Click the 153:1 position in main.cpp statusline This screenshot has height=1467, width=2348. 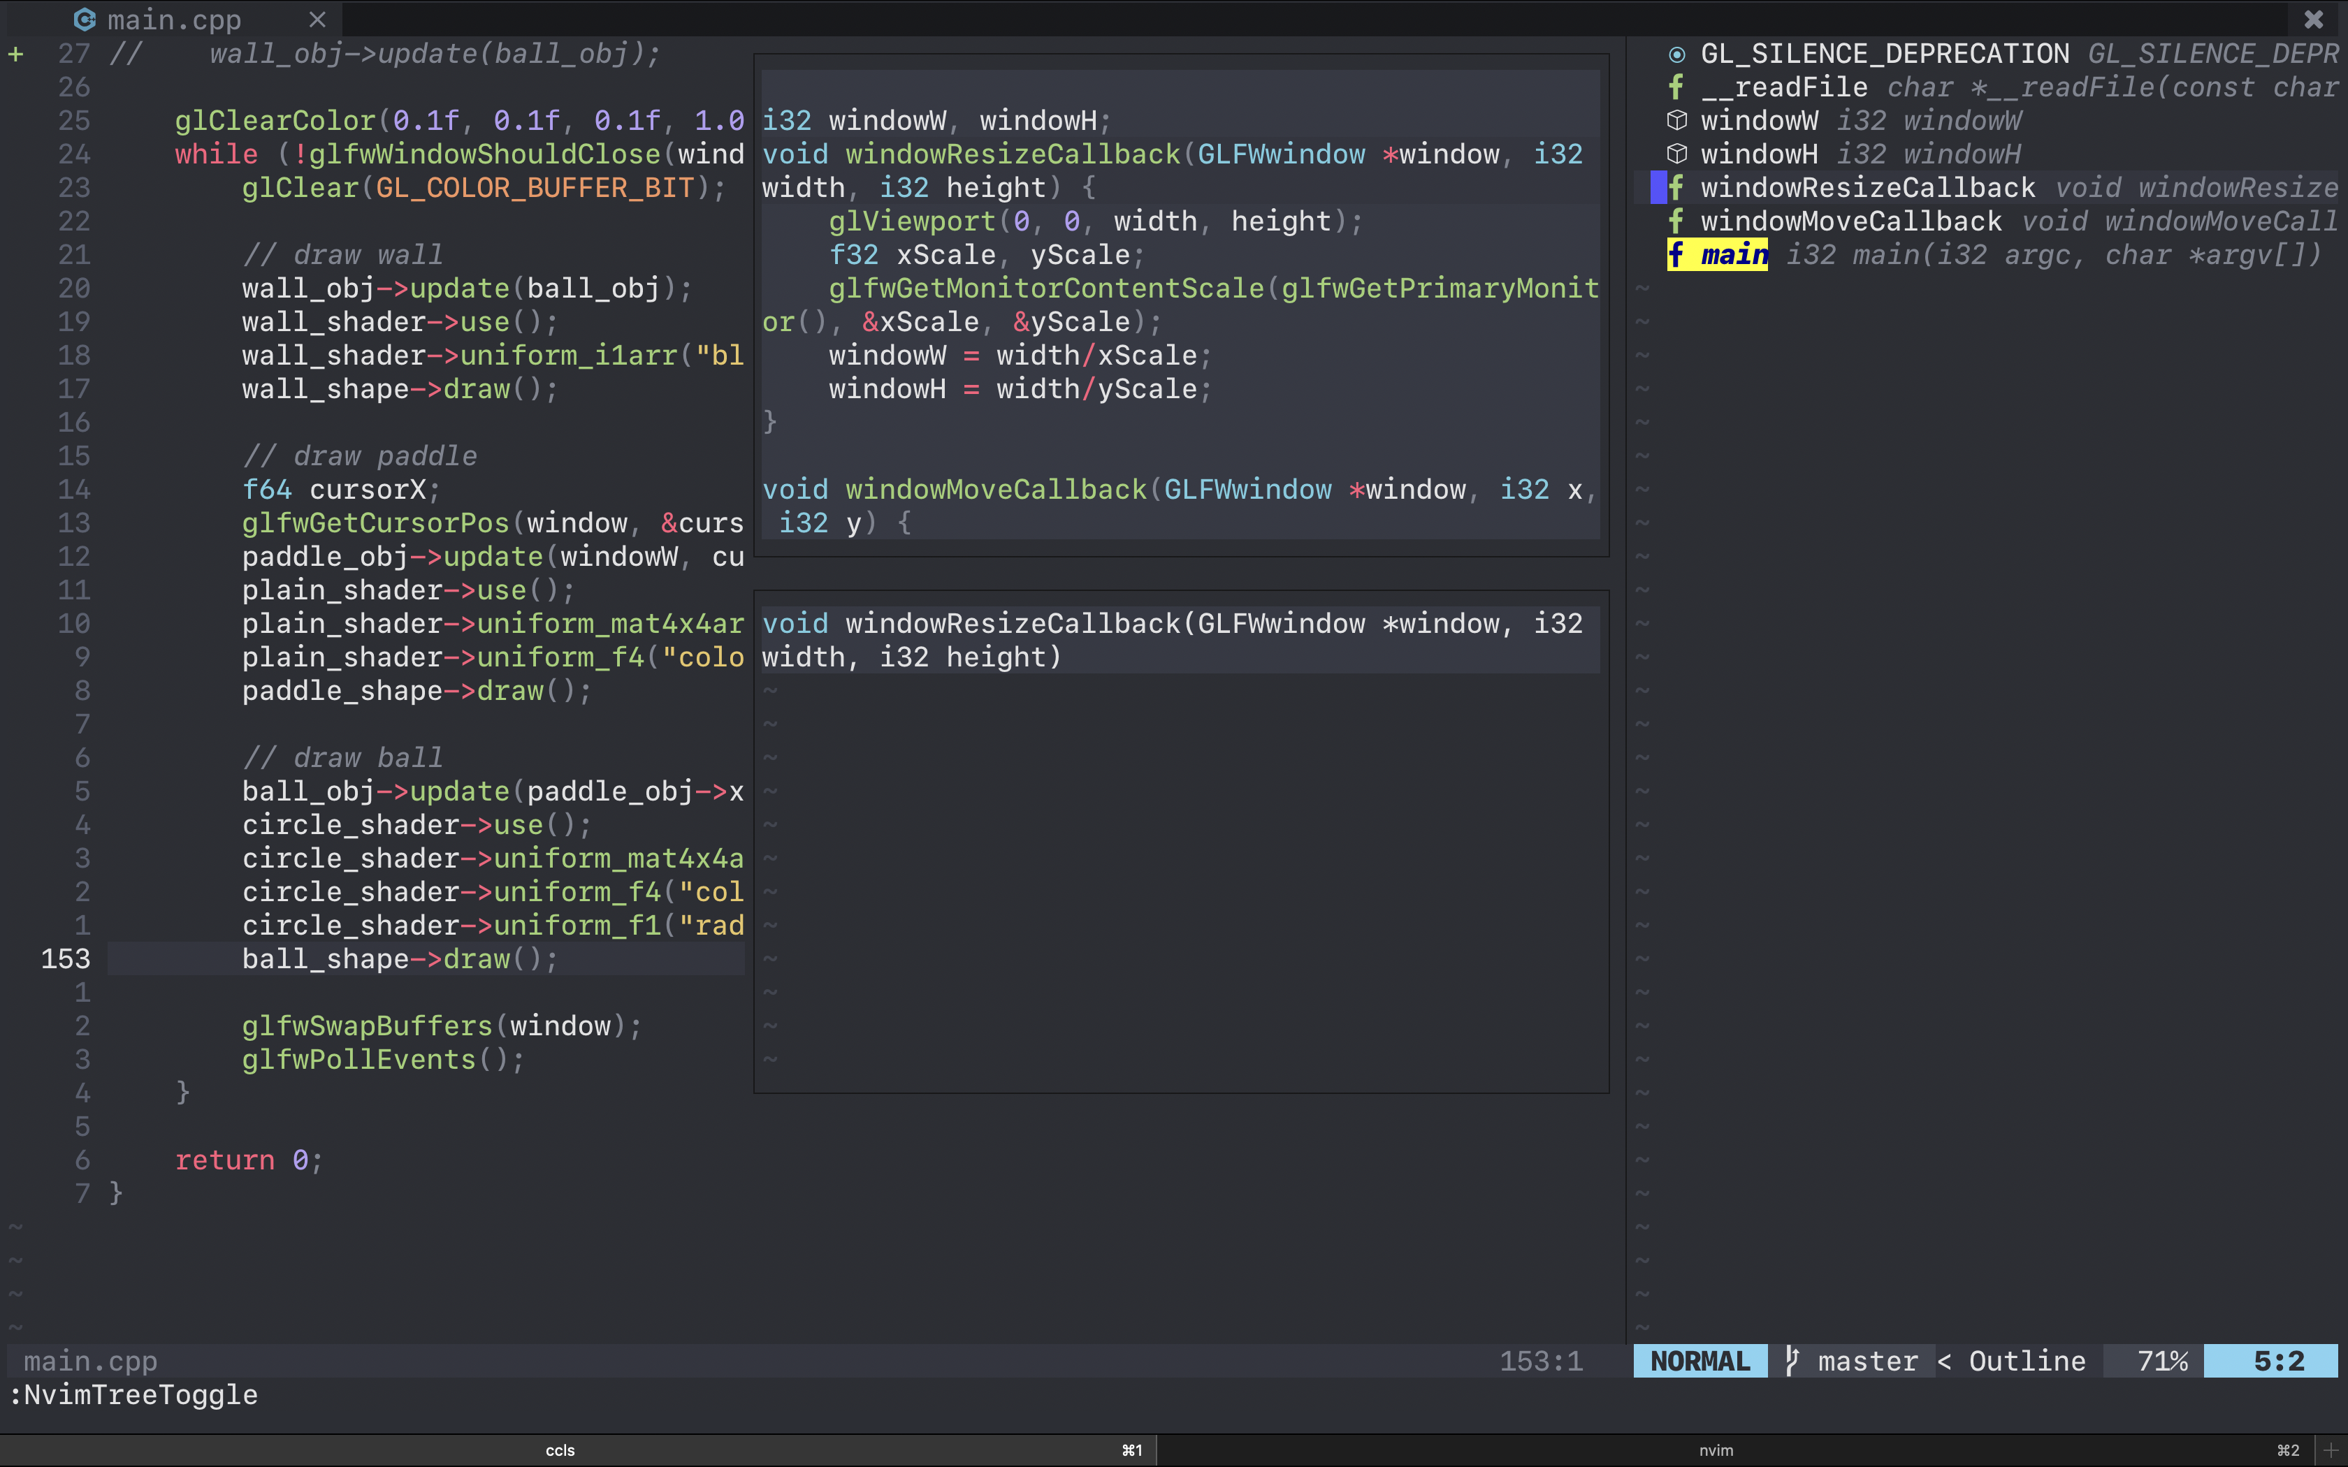(1541, 1362)
